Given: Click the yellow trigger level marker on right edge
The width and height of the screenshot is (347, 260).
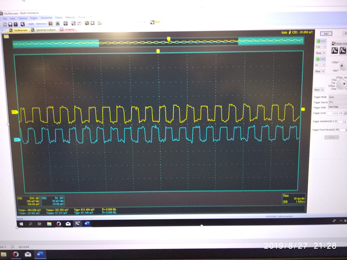Looking at the screenshot, I should click(303, 109).
